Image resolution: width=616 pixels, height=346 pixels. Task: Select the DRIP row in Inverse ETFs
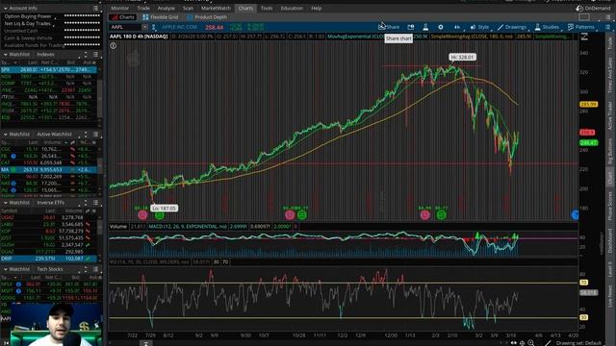point(49,259)
